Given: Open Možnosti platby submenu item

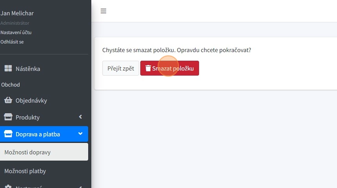Looking at the screenshot, I should coord(25,171).
